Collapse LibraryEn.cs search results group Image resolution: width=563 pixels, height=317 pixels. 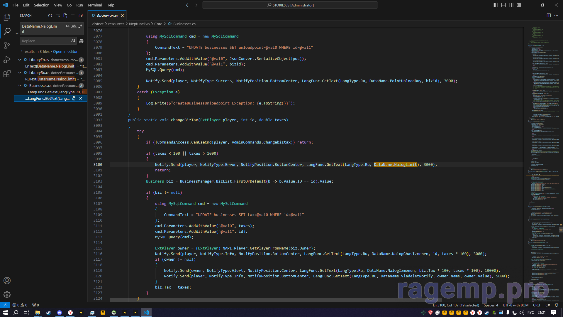pyautogui.click(x=20, y=60)
